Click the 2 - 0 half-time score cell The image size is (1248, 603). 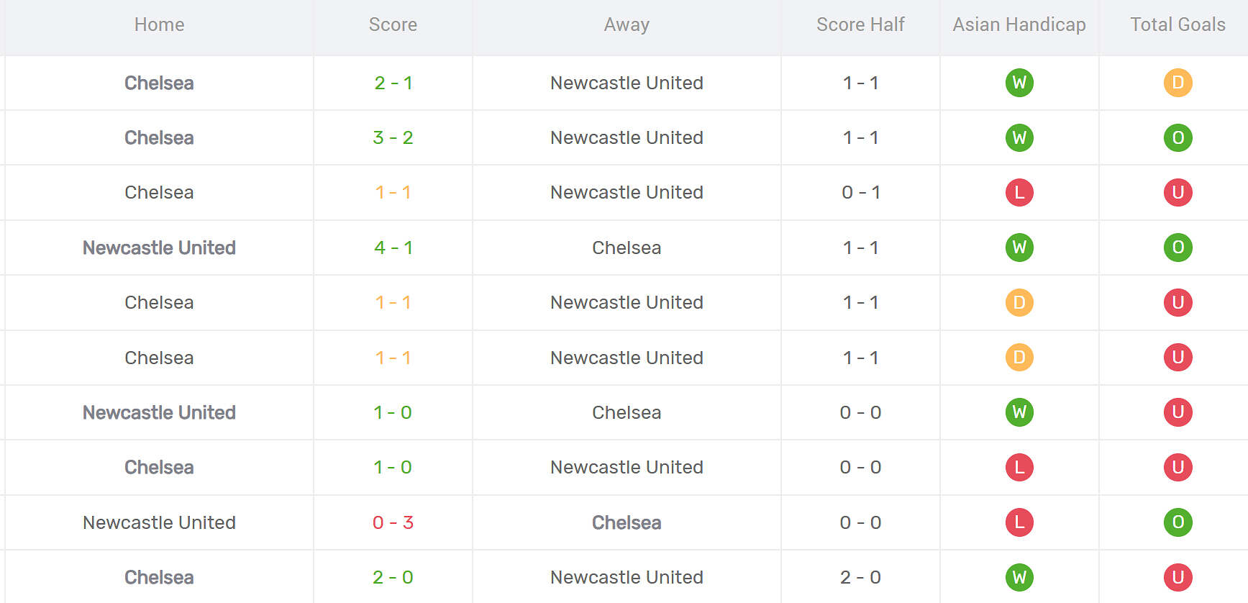coord(860,577)
